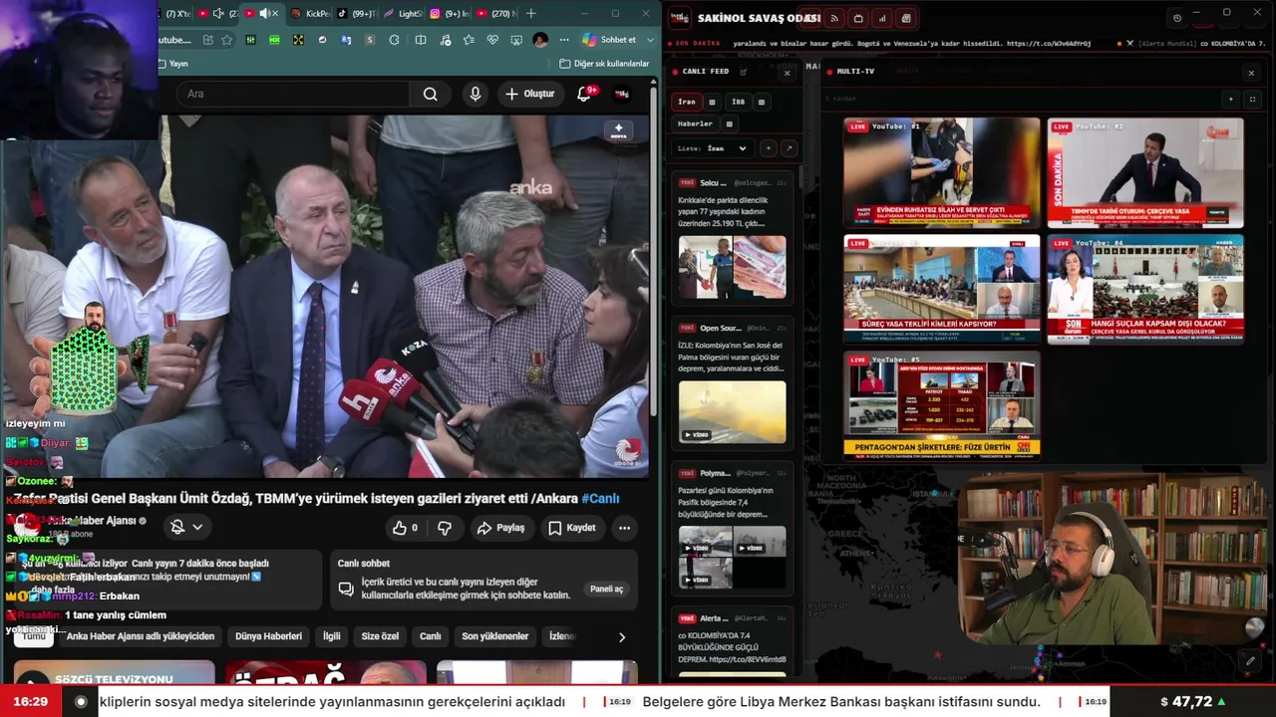Add a source in Multi-TV panel
This screenshot has width=1276, height=717.
pyautogui.click(x=1231, y=100)
